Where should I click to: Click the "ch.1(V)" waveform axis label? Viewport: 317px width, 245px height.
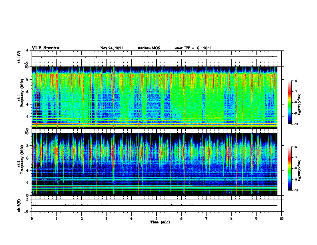19,57
